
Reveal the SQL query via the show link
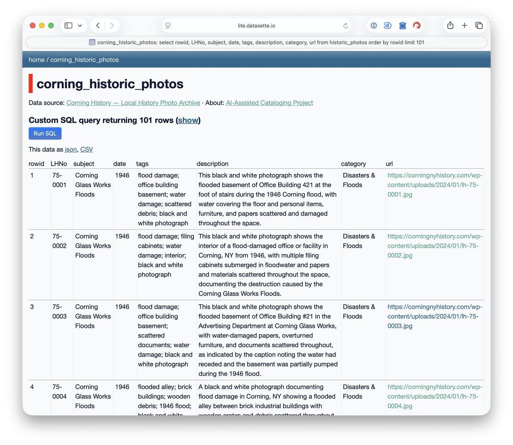tap(188, 120)
